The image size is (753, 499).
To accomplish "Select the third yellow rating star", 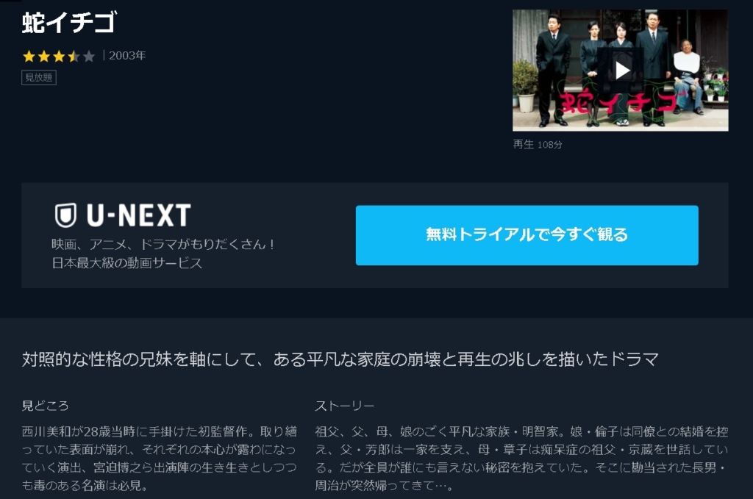I will point(59,56).
